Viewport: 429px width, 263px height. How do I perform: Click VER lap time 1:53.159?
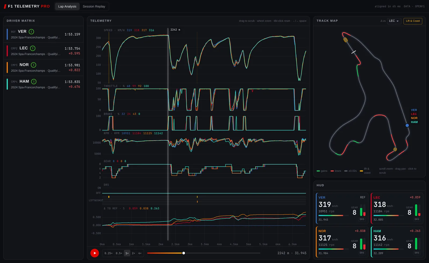click(x=72, y=34)
